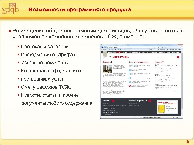Click red arrow next to Полезная информация

coord(150,101)
